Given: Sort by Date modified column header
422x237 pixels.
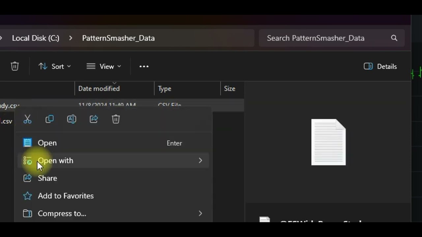Looking at the screenshot, I should coord(114,89).
